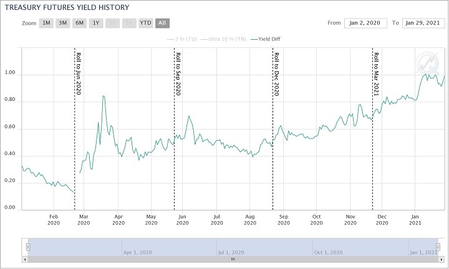This screenshot has width=449, height=269.
Task: Click the From date field
Action: point(365,23)
